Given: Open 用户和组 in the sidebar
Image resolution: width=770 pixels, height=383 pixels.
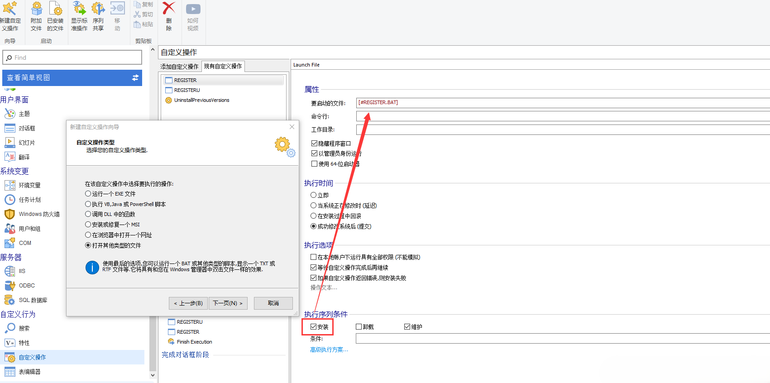Looking at the screenshot, I should [23, 229].
